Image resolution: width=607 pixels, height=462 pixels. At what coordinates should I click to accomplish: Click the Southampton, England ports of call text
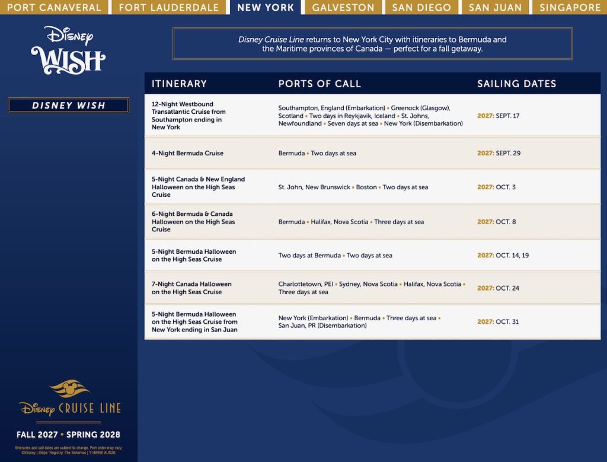click(x=370, y=116)
